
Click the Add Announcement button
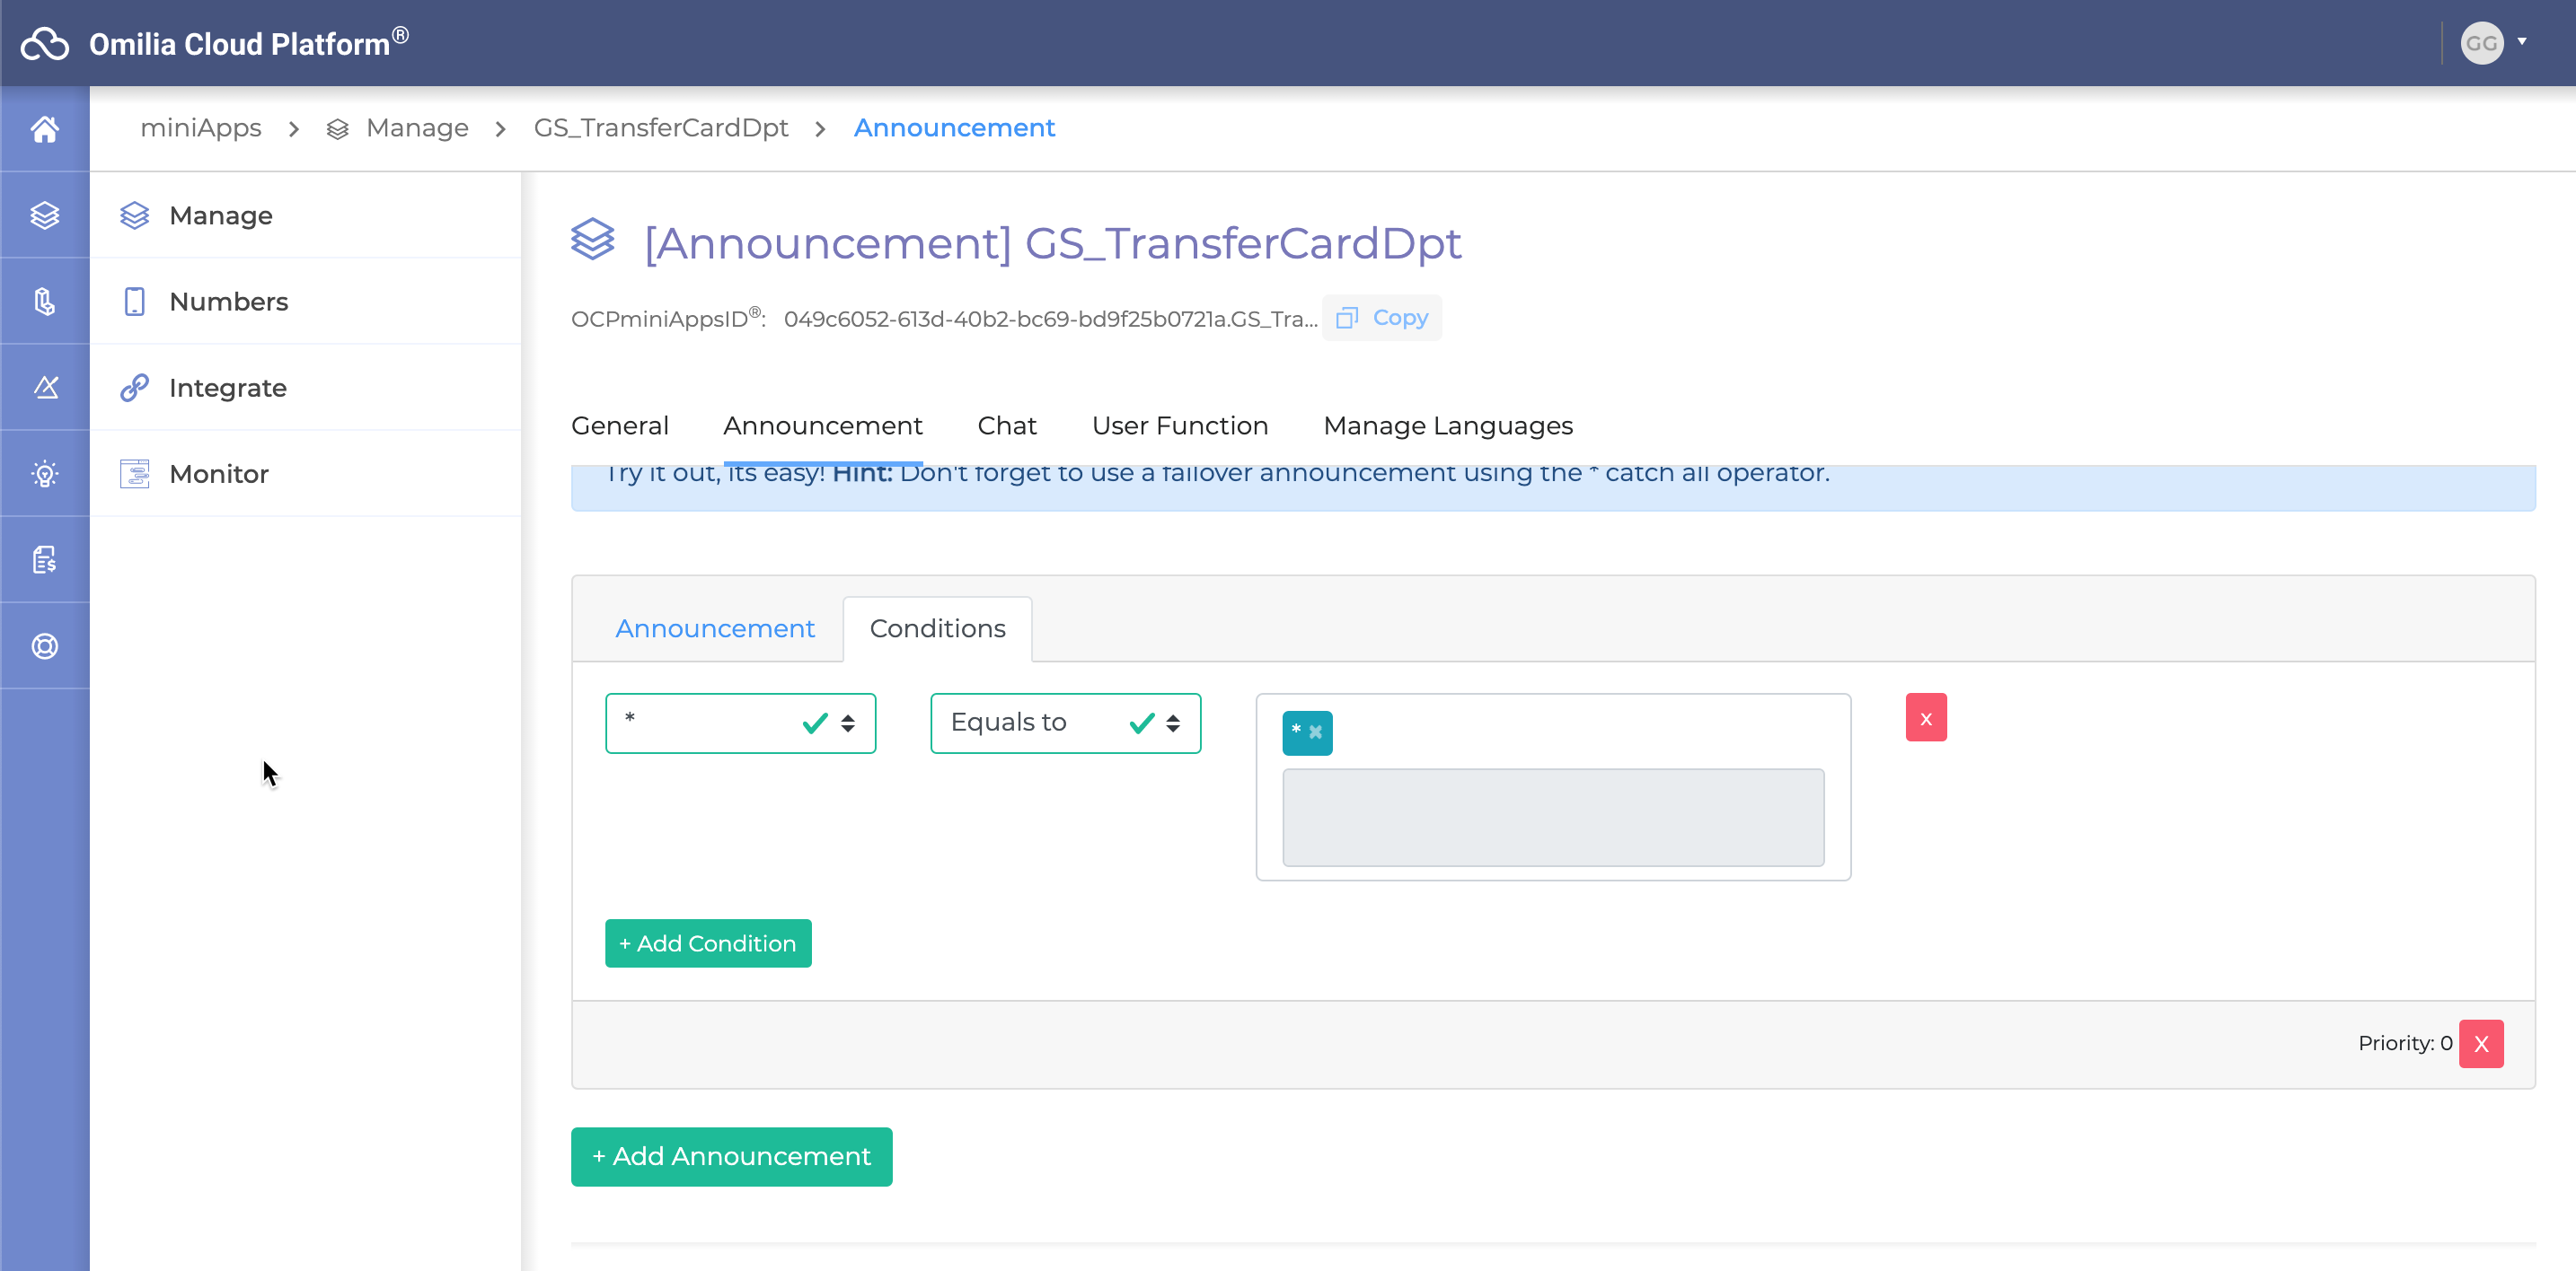coord(731,1156)
